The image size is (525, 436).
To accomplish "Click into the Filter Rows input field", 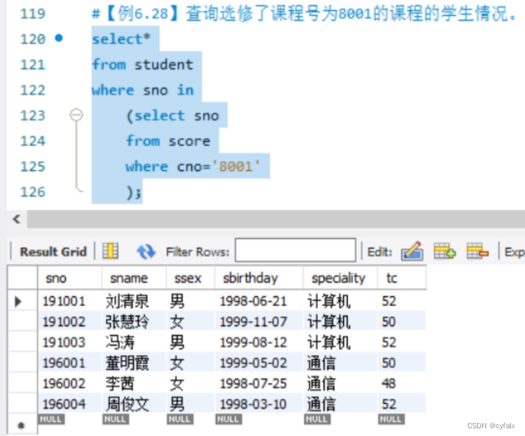I will 295,250.
